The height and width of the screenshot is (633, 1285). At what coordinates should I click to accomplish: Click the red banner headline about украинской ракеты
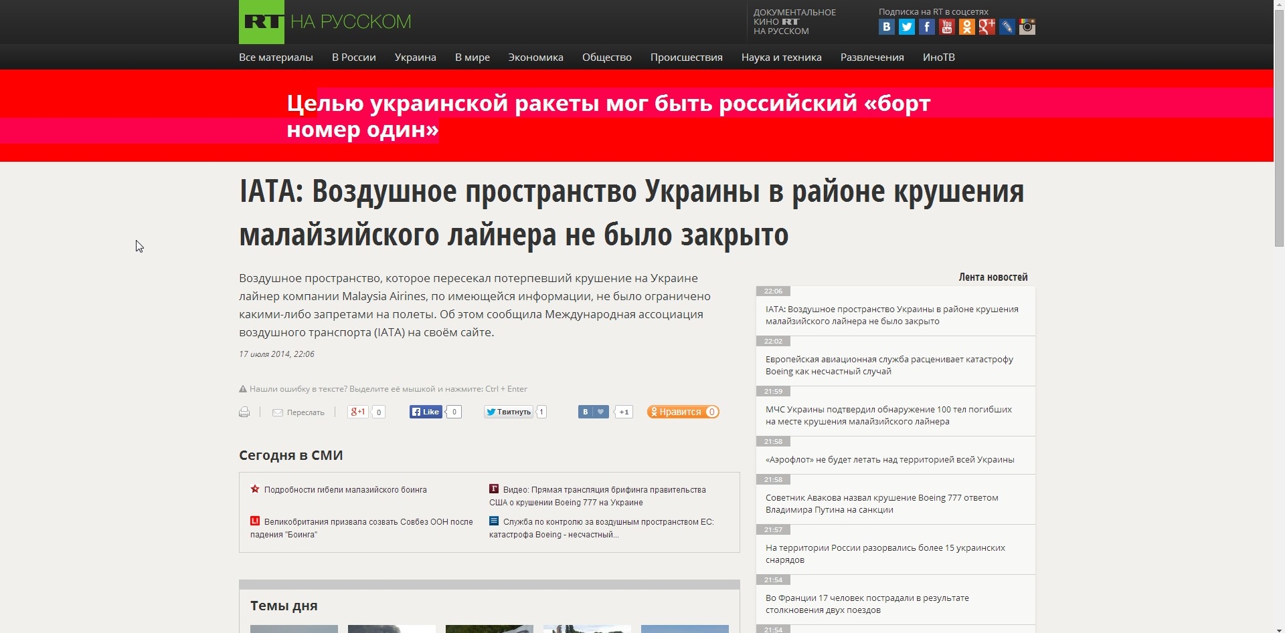(608, 116)
